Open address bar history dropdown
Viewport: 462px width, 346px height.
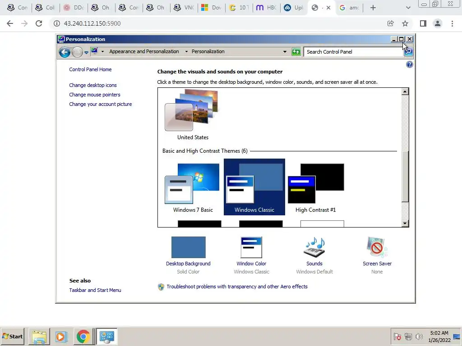(285, 52)
